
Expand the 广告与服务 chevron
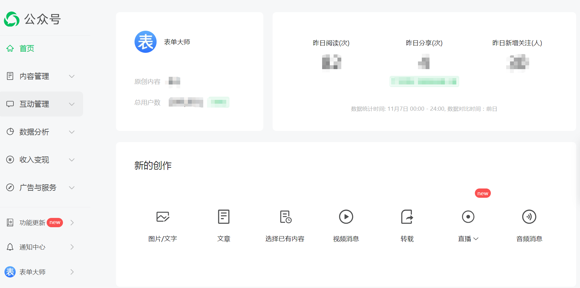(x=72, y=188)
